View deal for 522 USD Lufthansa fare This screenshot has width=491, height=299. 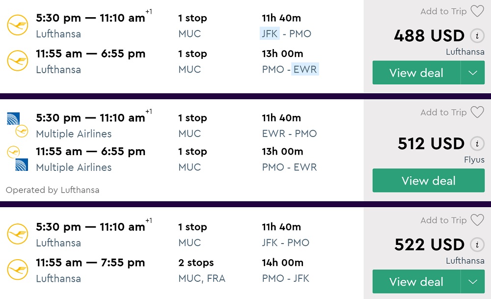(416, 282)
